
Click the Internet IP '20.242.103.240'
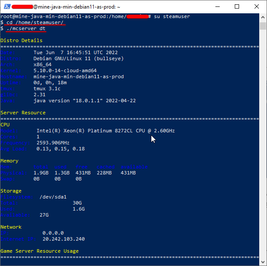click(64, 239)
